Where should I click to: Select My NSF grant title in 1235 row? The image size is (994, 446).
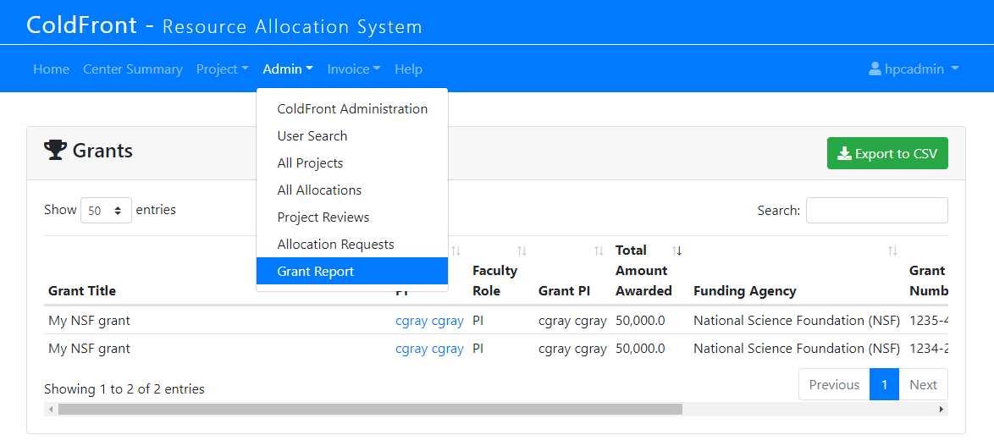pos(90,321)
